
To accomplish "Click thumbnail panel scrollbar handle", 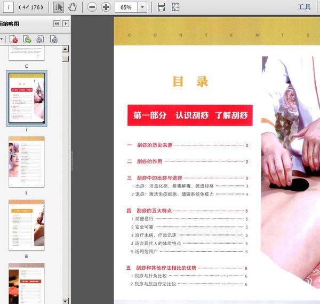I will point(65,59).
